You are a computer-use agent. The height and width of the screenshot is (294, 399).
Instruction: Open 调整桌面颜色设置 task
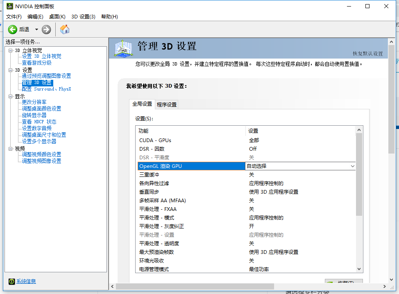tap(41, 109)
